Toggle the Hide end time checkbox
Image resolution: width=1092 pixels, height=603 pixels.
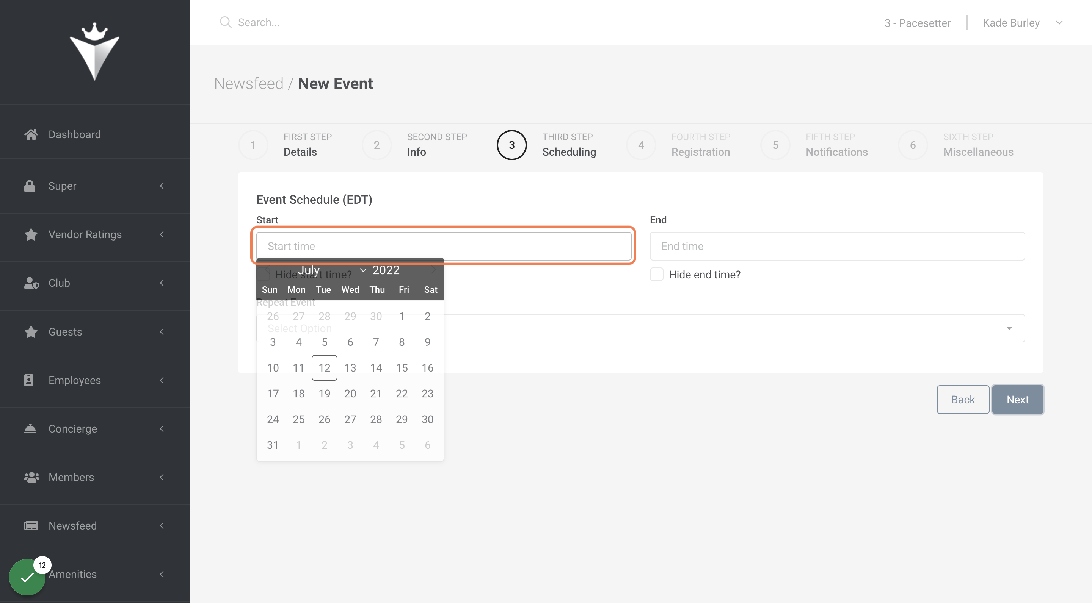(656, 274)
